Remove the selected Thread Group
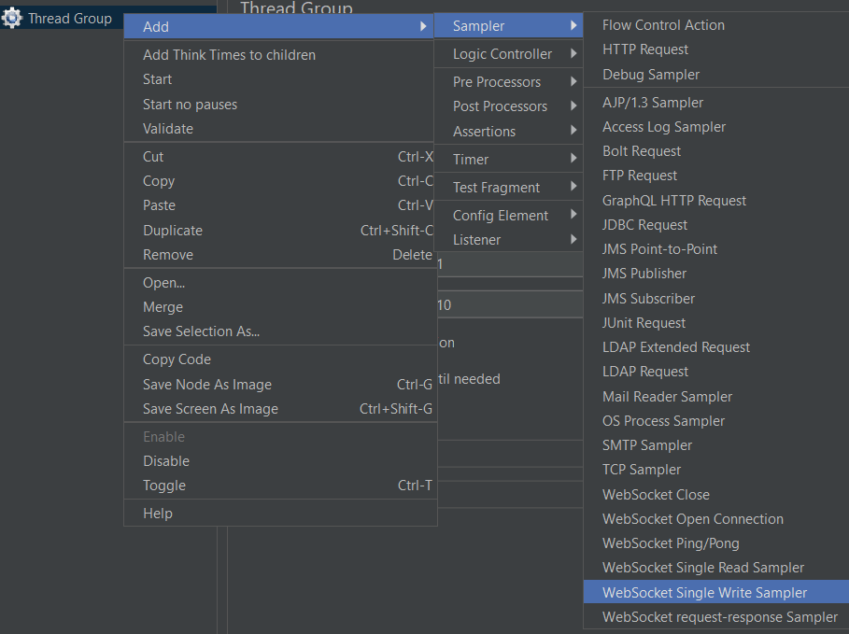 tap(168, 255)
